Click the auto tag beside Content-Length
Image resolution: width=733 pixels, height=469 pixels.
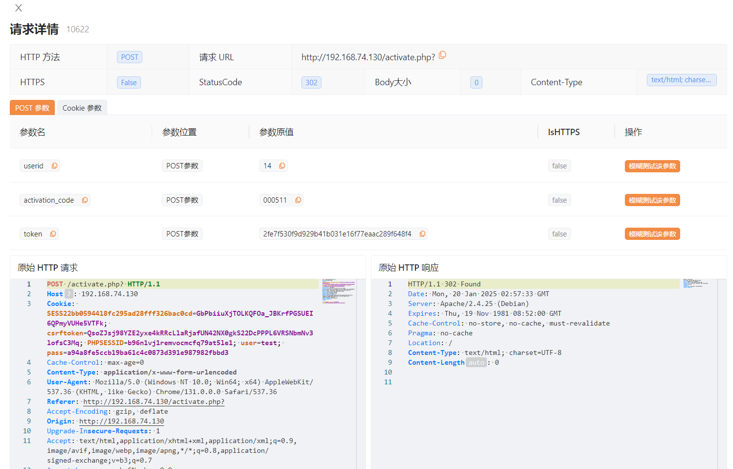coord(476,363)
